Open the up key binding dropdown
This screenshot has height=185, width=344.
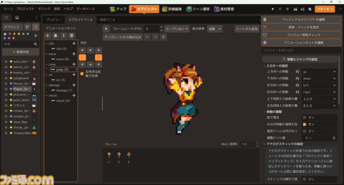[x=319, y=72]
